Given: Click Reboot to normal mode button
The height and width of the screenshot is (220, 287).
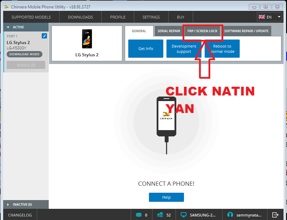Looking at the screenshot, I should point(222,49).
